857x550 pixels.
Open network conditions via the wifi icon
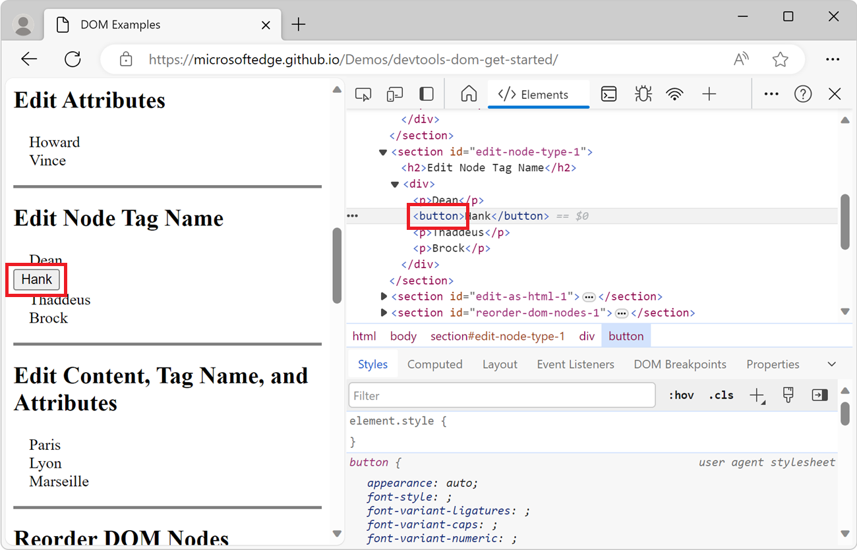[x=674, y=94]
